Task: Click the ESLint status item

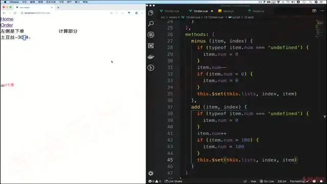Action: coord(282,181)
